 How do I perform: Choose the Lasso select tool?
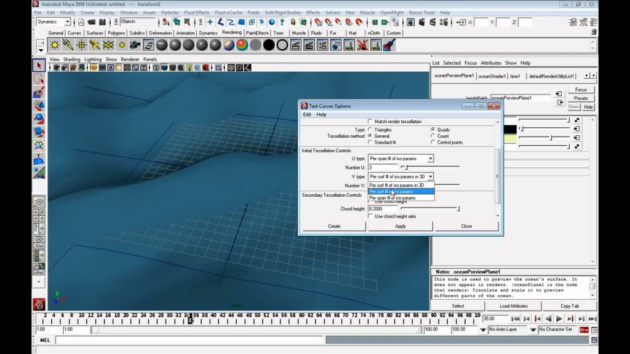coord(39,79)
